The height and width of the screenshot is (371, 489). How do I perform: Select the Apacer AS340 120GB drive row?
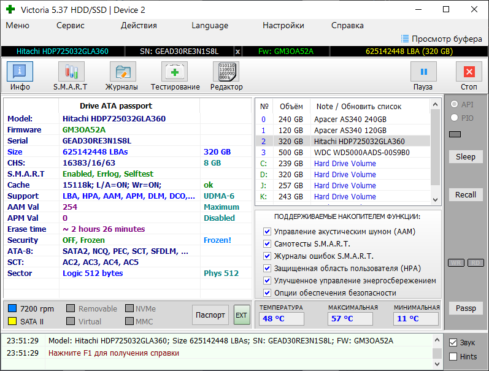tap(343, 131)
